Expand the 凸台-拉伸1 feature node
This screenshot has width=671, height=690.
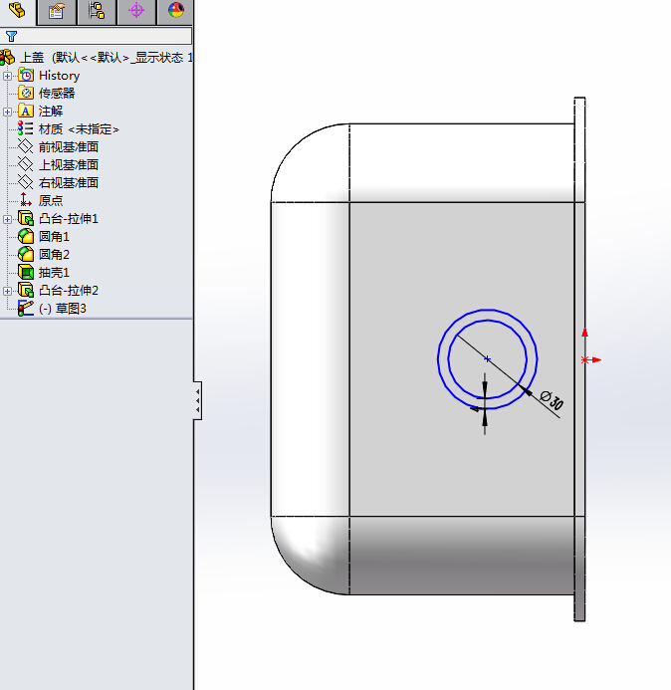[7, 219]
